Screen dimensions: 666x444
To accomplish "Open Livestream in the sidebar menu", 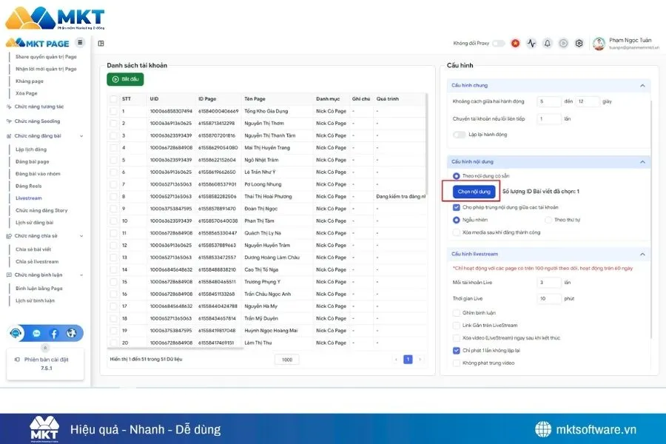I will [x=28, y=198].
